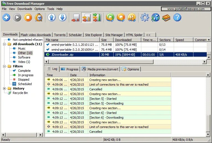The width and height of the screenshot is (212, 143).
Task: Select xmind-portable-3.2.0 download row
Action: point(126,50)
